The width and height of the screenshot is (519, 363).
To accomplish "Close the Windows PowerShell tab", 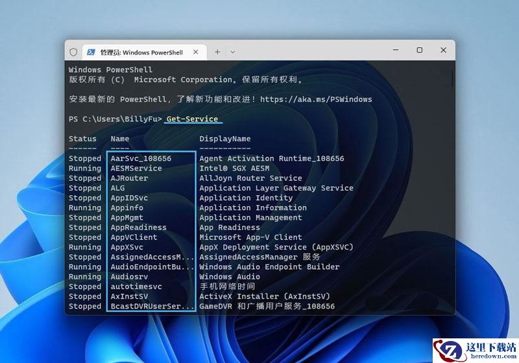I will (x=196, y=52).
